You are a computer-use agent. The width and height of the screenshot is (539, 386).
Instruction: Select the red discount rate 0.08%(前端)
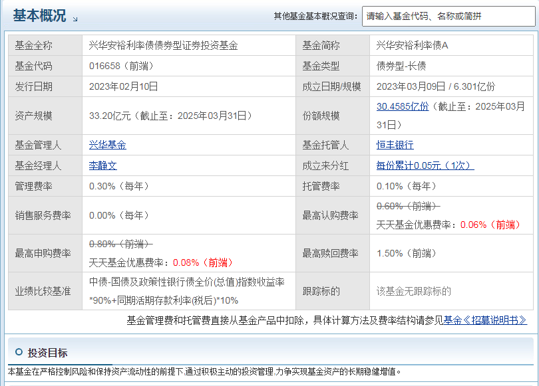pyautogui.click(x=203, y=262)
